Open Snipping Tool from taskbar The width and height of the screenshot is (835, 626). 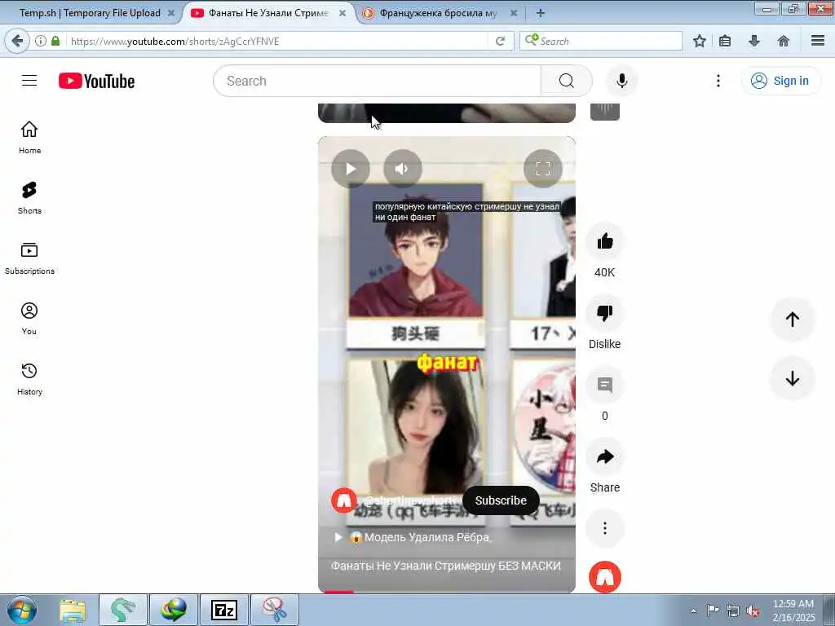(x=274, y=610)
